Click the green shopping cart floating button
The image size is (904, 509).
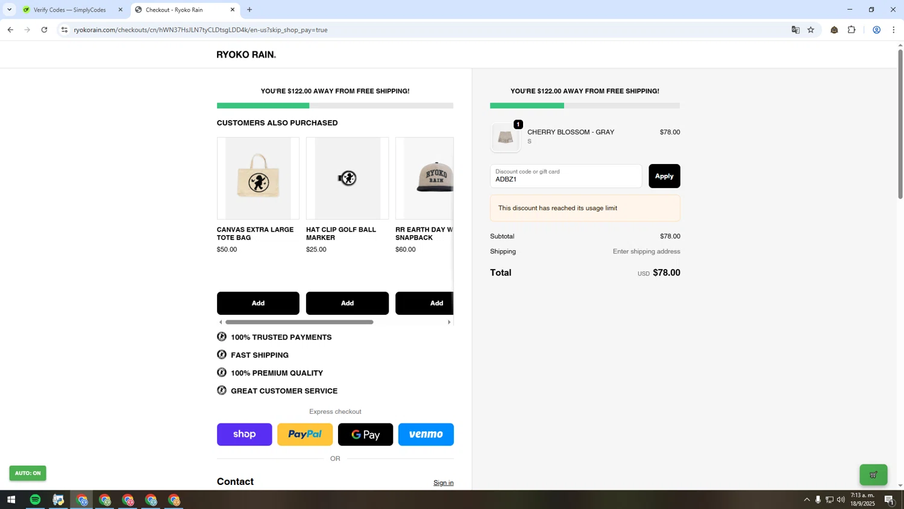click(x=873, y=475)
